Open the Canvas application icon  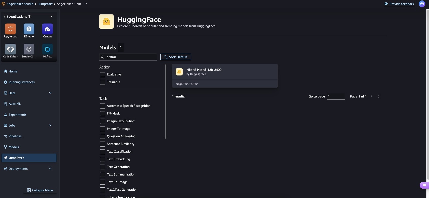point(47,29)
